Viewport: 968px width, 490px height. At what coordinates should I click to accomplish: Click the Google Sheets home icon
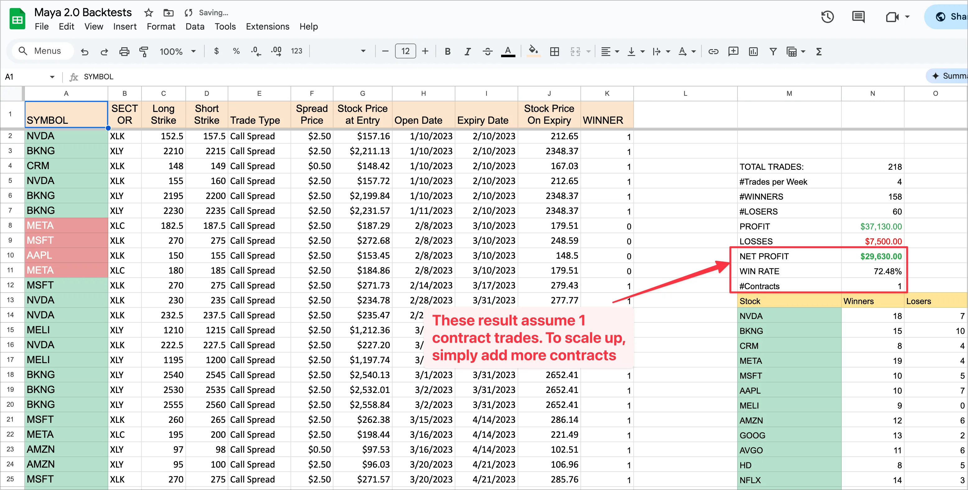tap(17, 19)
